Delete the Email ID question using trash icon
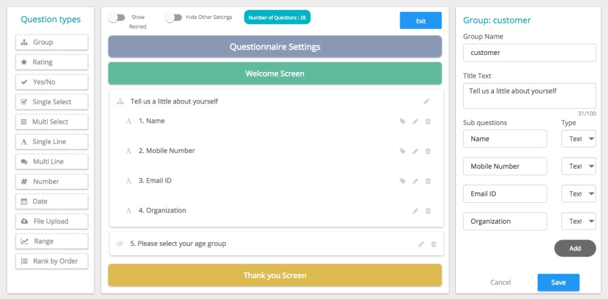The image size is (608, 299). pos(428,181)
